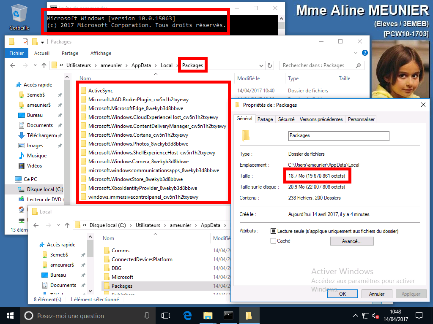Click the chevron after Utilisateurs in Local breadcrumb
The image size is (433, 324).
click(165, 225)
